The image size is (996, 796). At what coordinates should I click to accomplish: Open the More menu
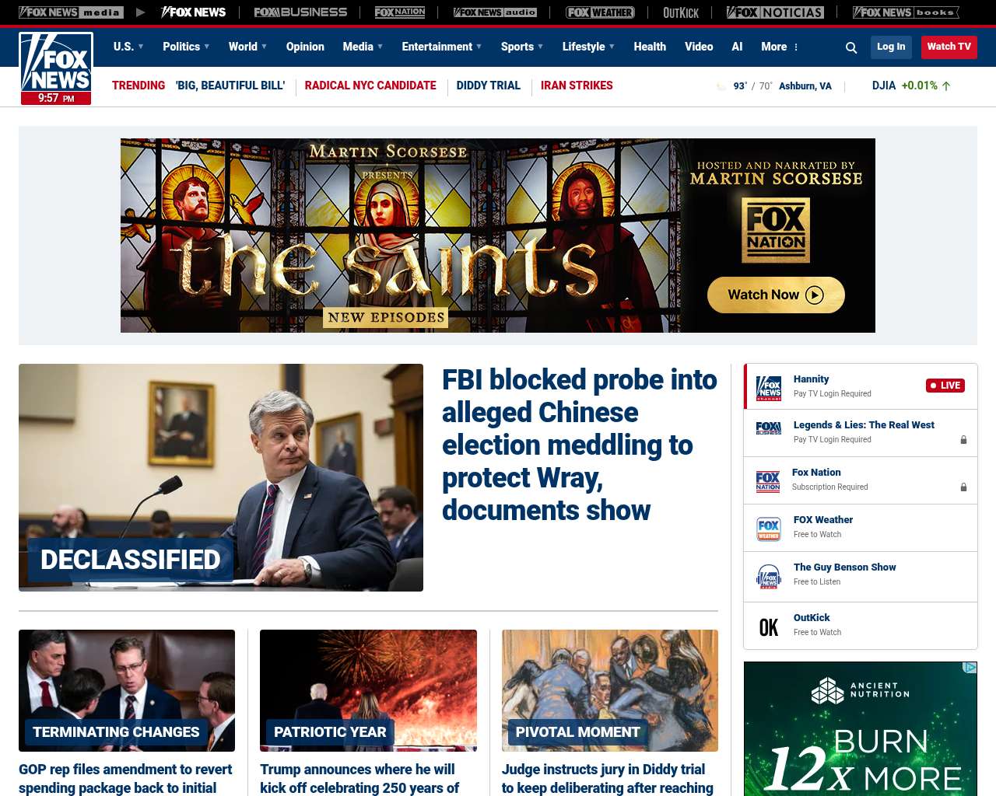pos(780,47)
